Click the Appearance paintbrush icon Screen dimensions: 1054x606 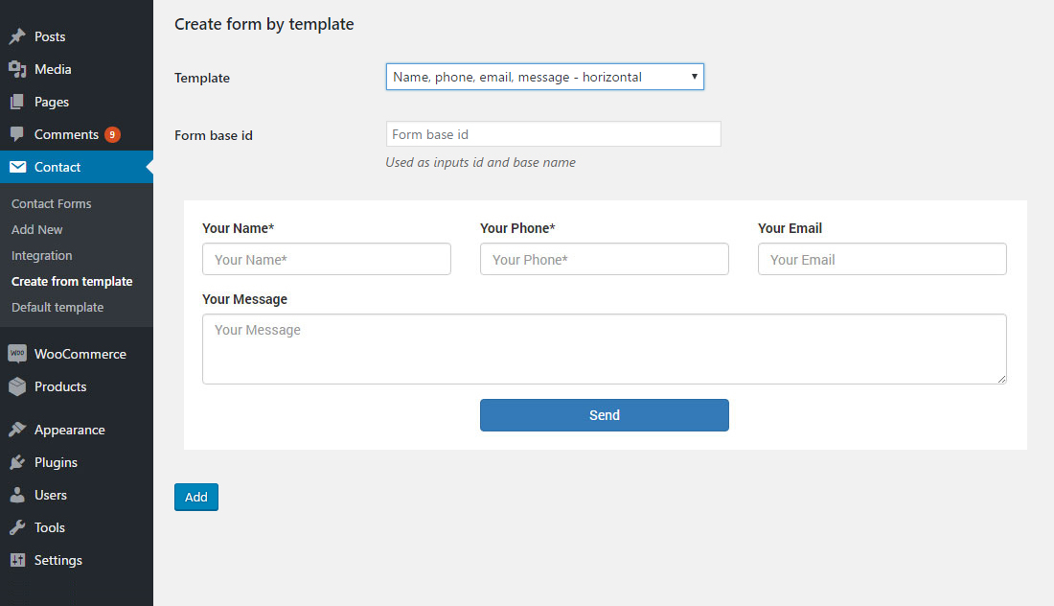pyautogui.click(x=17, y=430)
